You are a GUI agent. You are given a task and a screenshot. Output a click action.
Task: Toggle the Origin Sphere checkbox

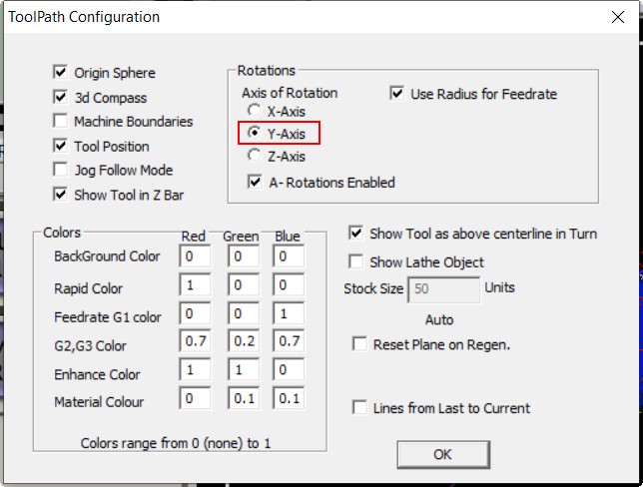(x=60, y=73)
